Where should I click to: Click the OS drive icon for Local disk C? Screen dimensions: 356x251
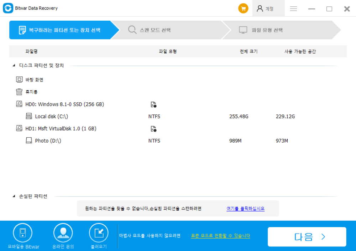click(x=29, y=116)
